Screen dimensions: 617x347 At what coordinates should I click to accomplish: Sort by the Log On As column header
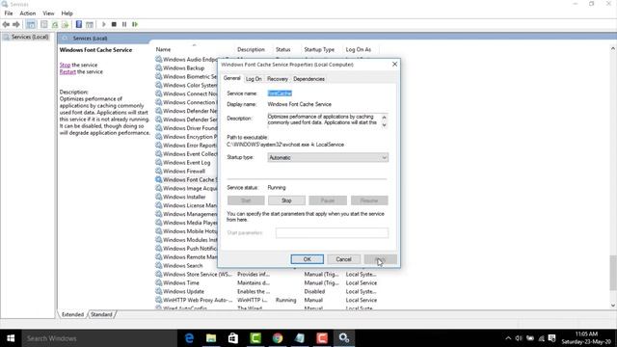coord(358,49)
